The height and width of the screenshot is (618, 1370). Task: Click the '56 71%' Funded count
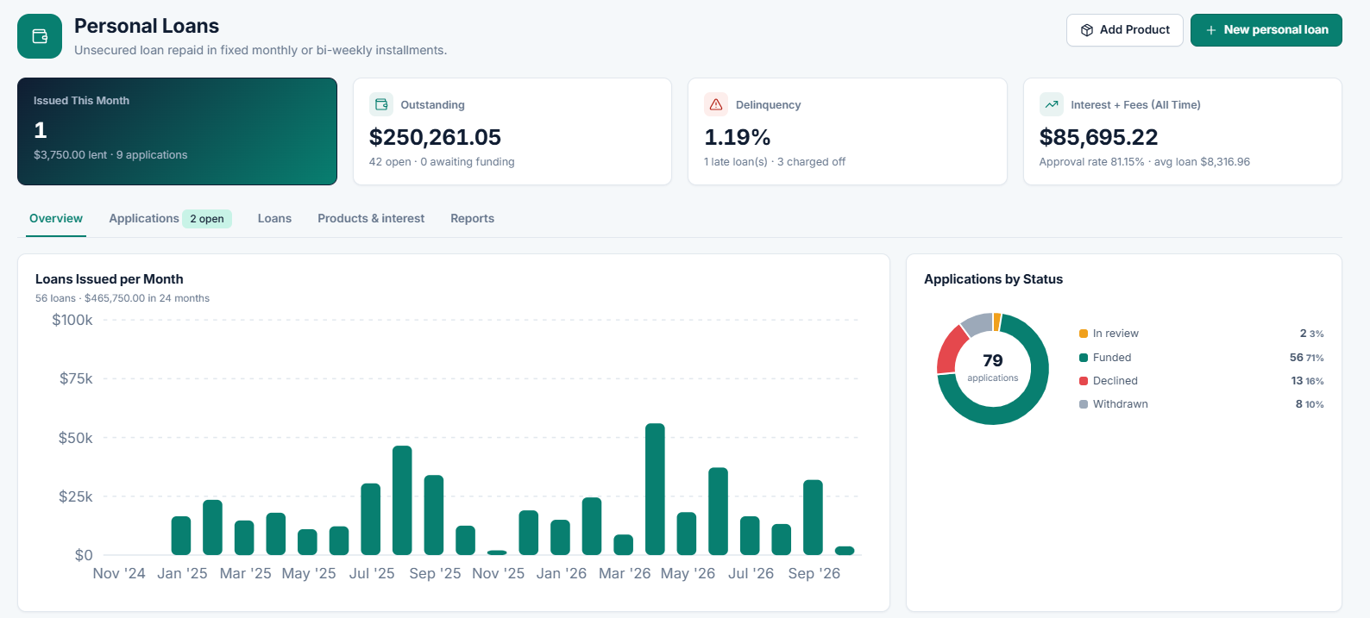click(x=1306, y=358)
